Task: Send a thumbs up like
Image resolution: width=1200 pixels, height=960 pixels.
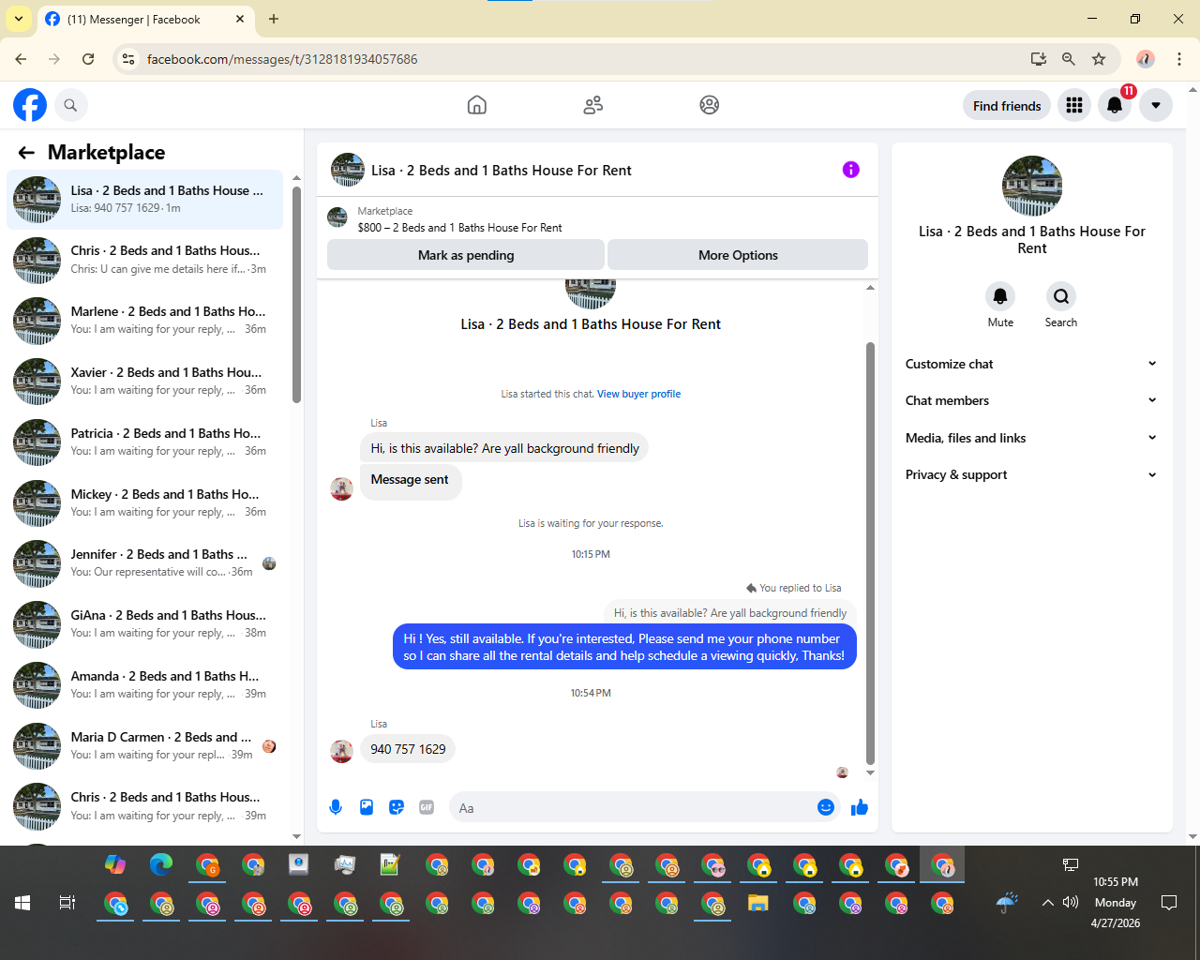Action: point(860,807)
